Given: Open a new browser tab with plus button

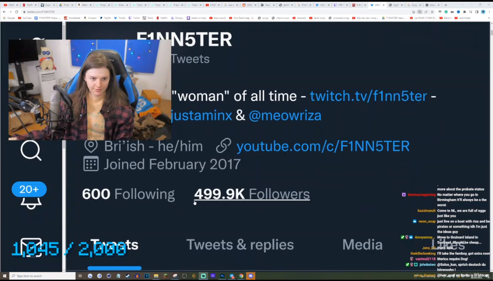Looking at the screenshot, I should click(x=445, y=5).
